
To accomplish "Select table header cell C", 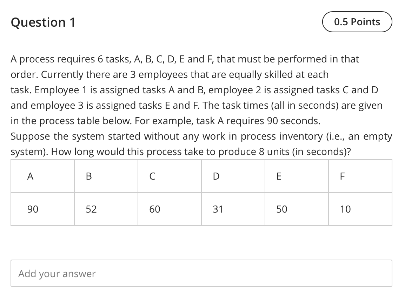I will pyautogui.click(x=152, y=176).
